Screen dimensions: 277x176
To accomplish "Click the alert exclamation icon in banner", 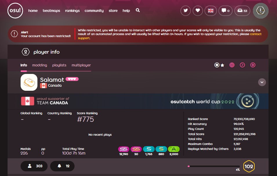I will tap(14, 34).
